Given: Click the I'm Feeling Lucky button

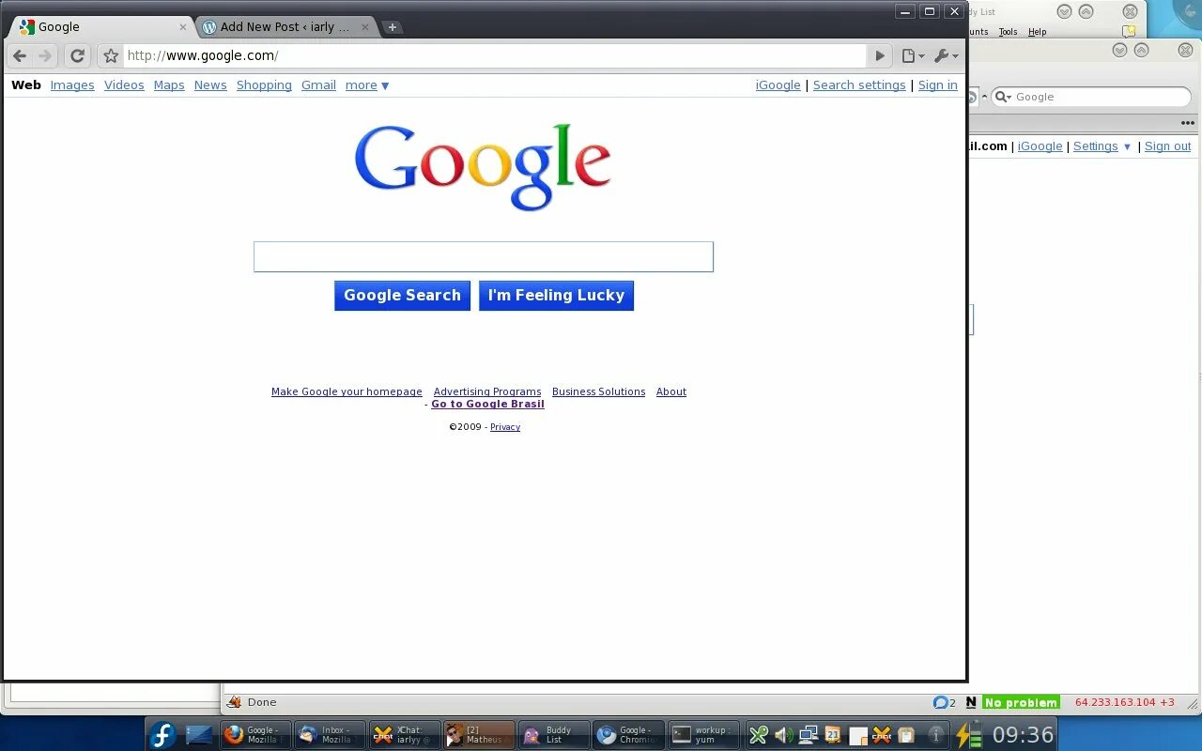Looking at the screenshot, I should point(556,296).
